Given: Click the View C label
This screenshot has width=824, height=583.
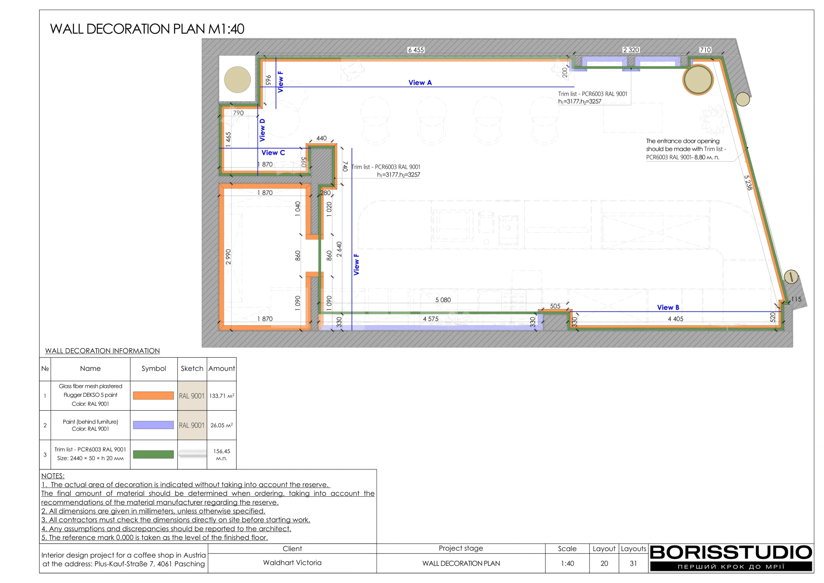Looking at the screenshot, I should point(273,153).
